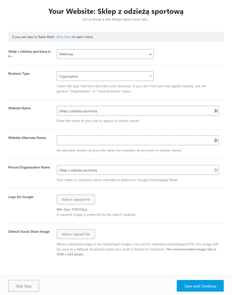The width and height of the screenshot is (232, 295).
Task: Open the site type dropdown showing Webshop
Action: click(105, 54)
